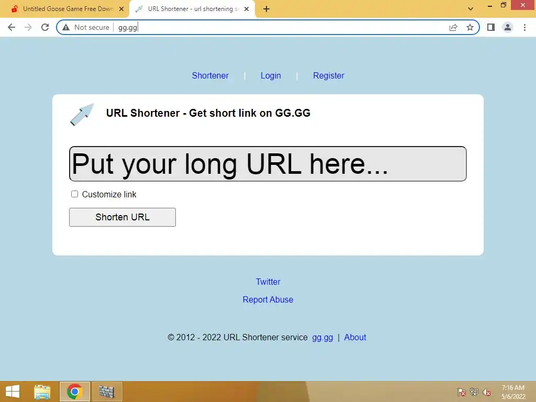
Task: Click the Shorten URL button
Action: (122, 217)
